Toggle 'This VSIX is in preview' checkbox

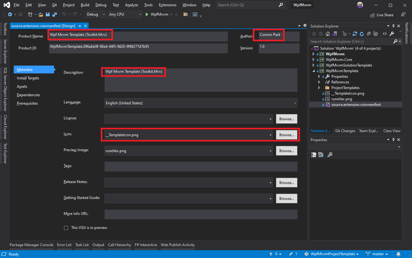(x=66, y=228)
